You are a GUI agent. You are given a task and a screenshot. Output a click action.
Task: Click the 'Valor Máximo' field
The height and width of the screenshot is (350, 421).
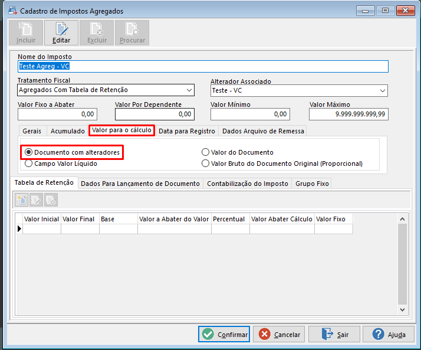pyautogui.click(x=348, y=115)
